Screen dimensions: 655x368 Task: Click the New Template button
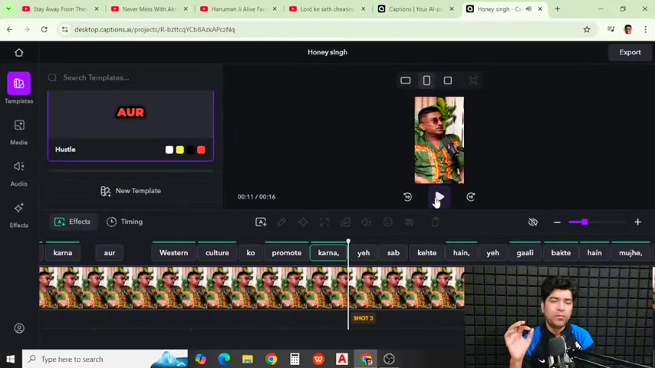(x=130, y=191)
